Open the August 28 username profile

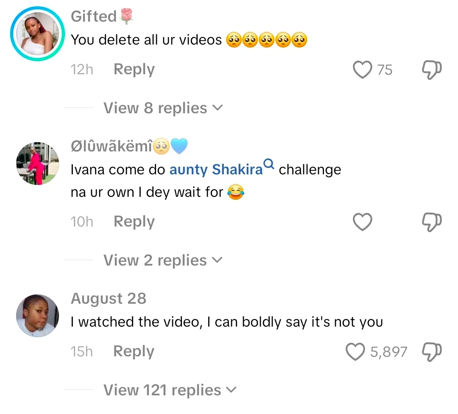(x=109, y=299)
